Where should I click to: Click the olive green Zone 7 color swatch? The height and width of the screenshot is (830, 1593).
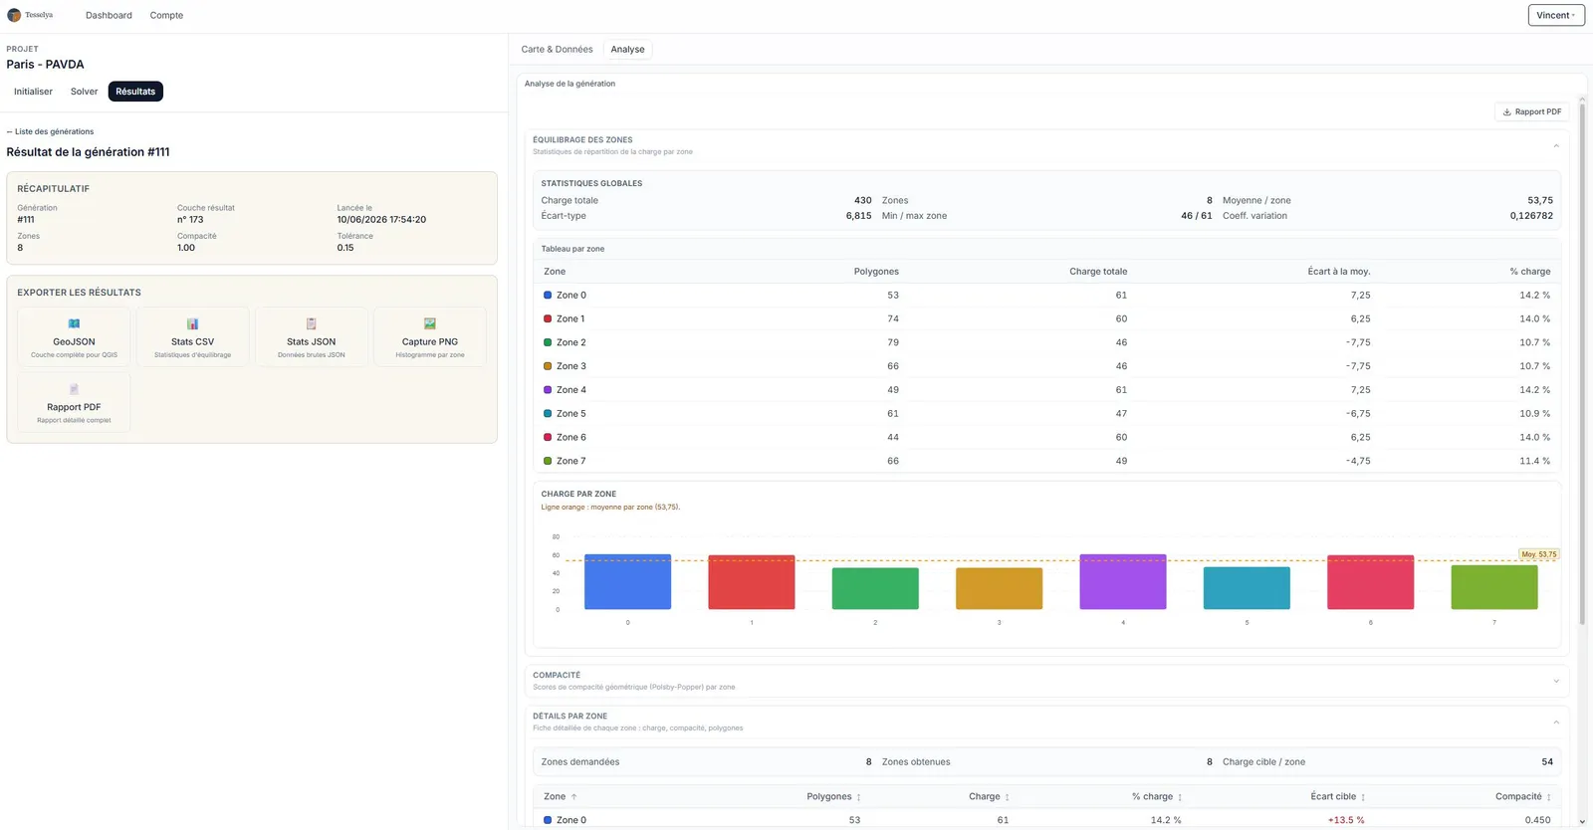point(548,462)
